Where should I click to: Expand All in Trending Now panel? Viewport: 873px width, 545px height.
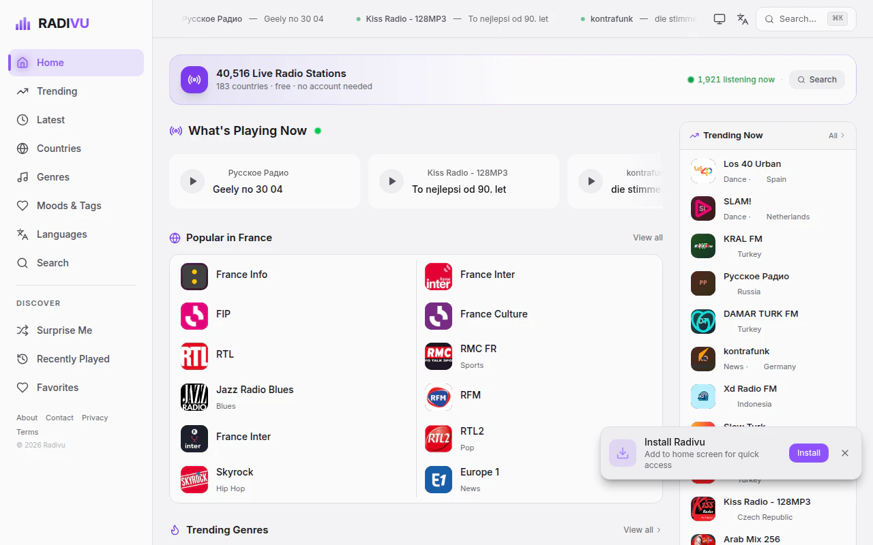click(x=836, y=136)
